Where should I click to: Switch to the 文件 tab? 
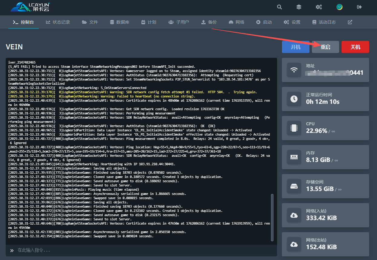click(90, 22)
